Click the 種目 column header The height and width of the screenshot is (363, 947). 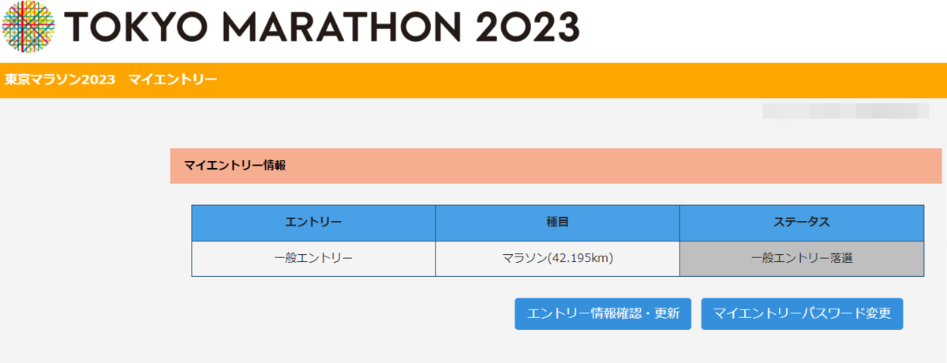click(x=557, y=223)
